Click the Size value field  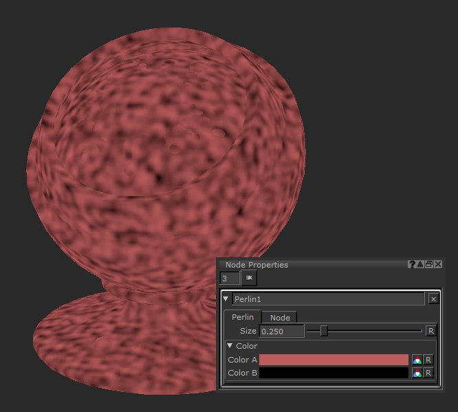coord(281,331)
